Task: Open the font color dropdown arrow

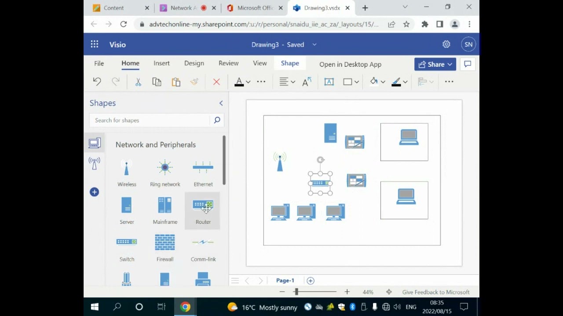Action: click(248, 82)
